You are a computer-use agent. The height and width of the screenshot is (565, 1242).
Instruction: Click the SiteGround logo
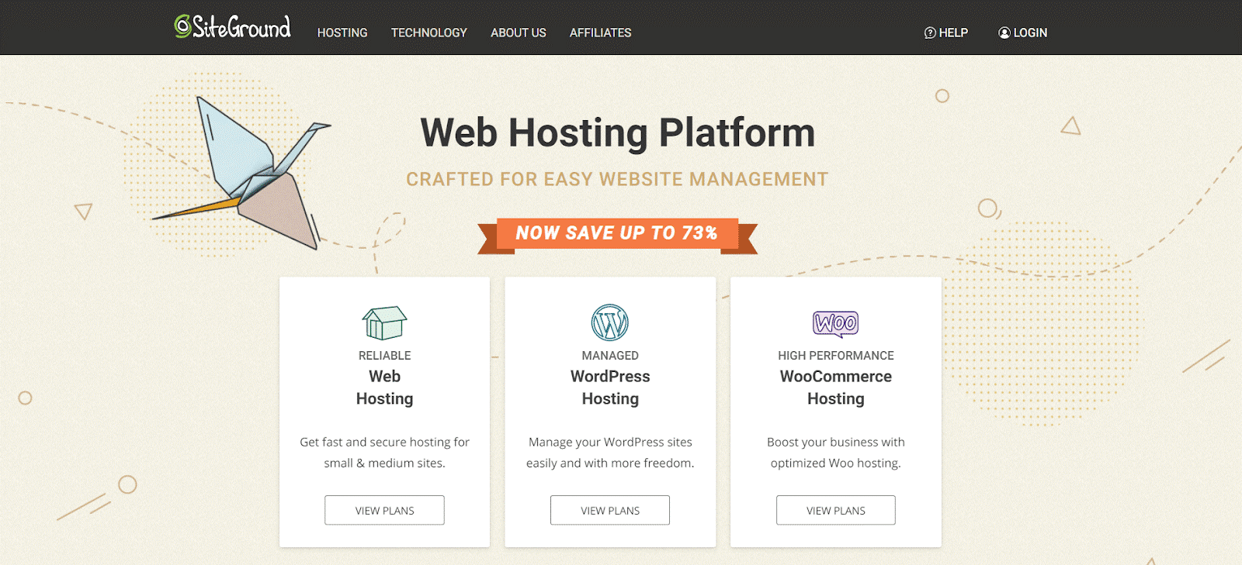233,28
